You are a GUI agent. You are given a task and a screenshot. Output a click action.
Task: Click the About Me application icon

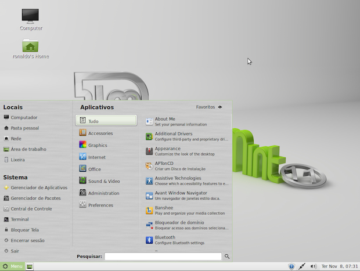coord(149,122)
